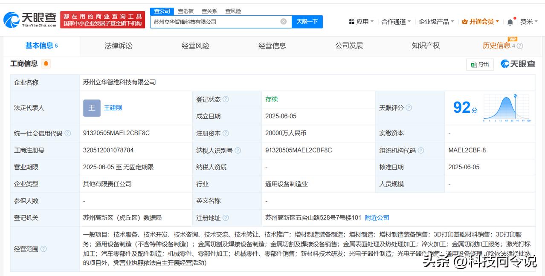
Task: Click the organization code MAEL2CBF-8
Action: (x=467, y=150)
